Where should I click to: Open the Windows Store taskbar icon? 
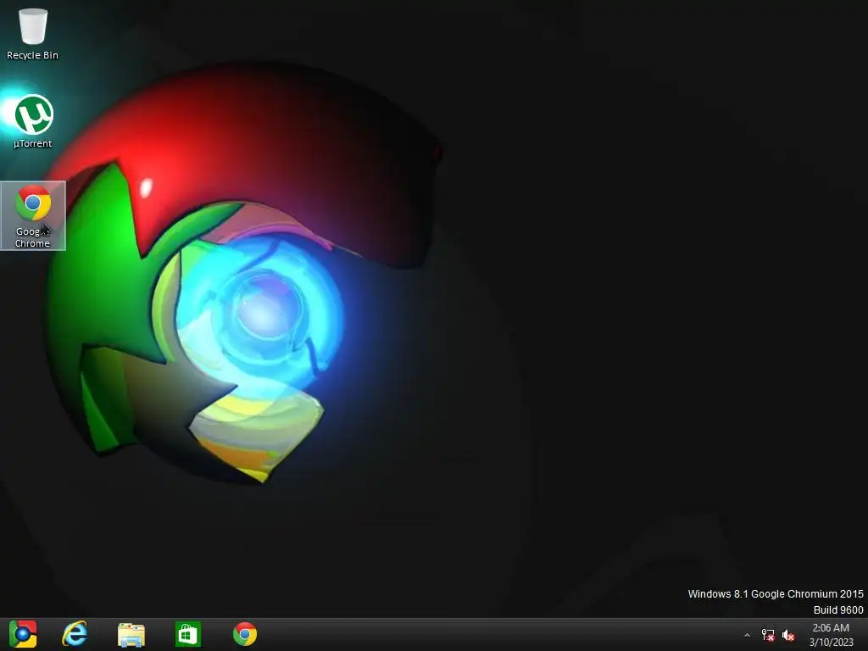(187, 634)
